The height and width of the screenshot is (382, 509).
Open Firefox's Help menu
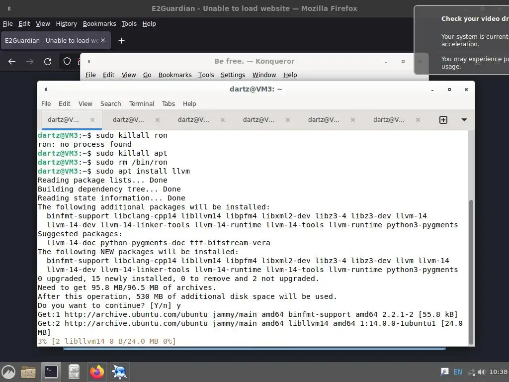[x=149, y=24]
